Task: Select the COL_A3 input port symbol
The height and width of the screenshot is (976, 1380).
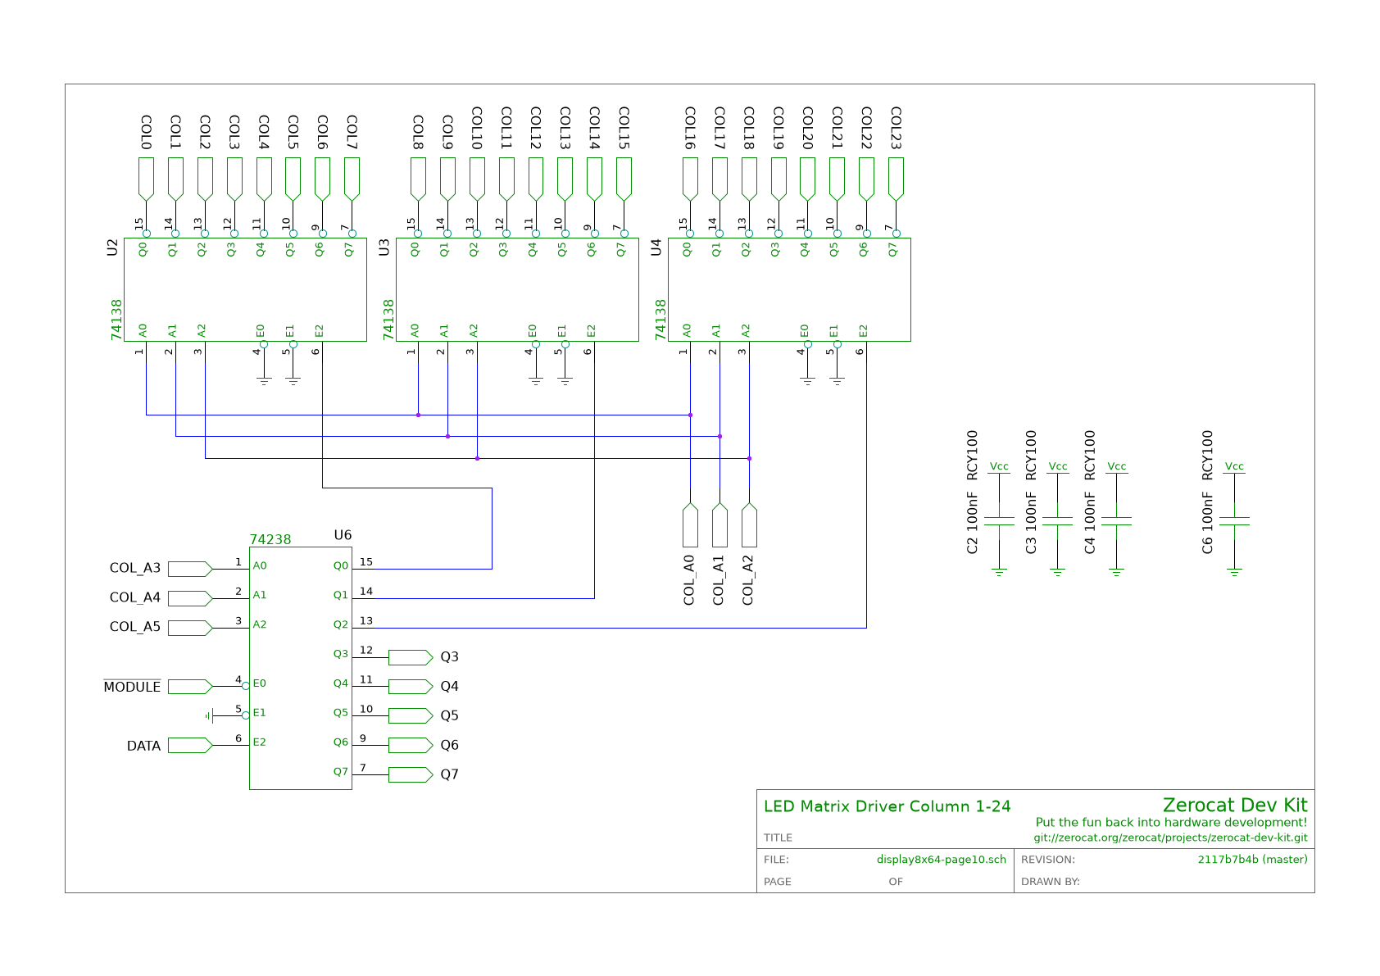Action: coord(190,569)
